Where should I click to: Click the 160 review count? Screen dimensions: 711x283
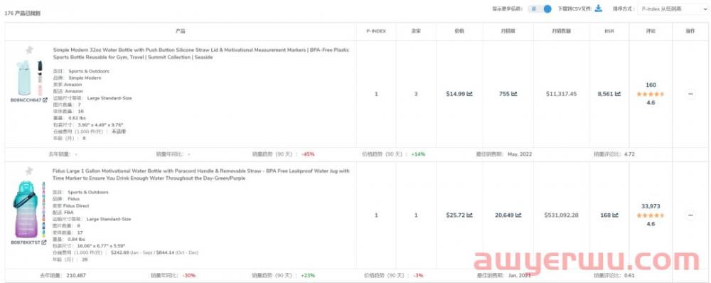651,85
